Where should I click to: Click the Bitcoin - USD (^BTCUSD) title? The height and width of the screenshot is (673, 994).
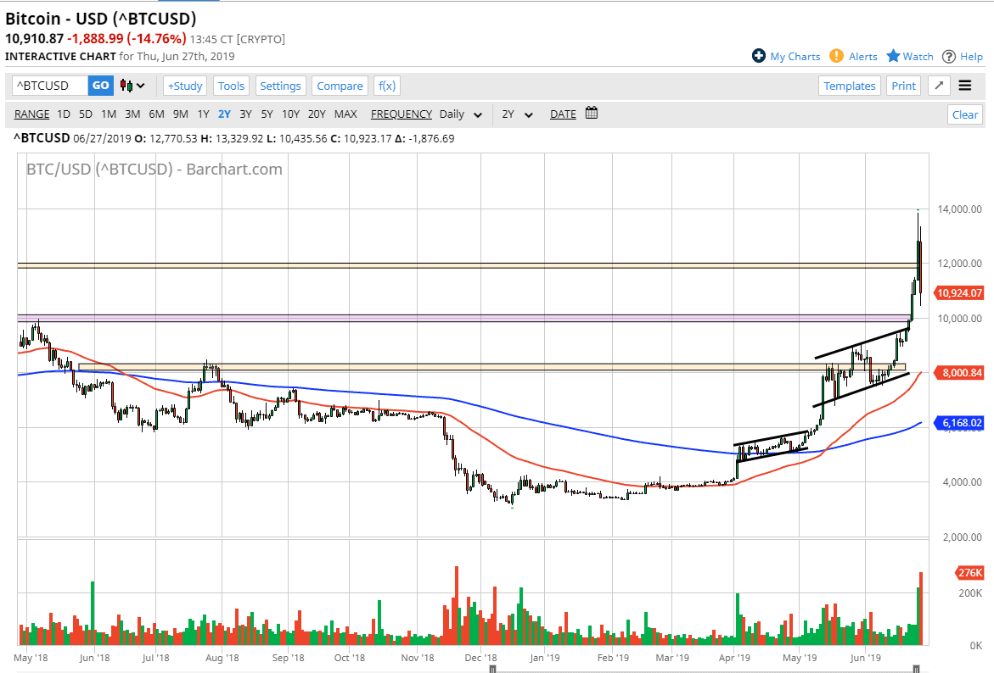click(101, 19)
